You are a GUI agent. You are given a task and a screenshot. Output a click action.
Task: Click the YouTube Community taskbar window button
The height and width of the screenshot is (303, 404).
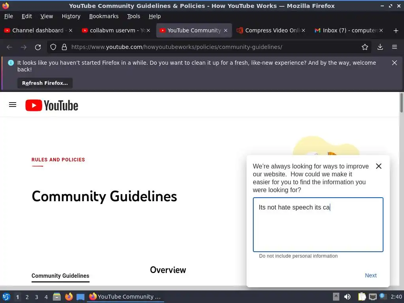[x=125, y=297]
